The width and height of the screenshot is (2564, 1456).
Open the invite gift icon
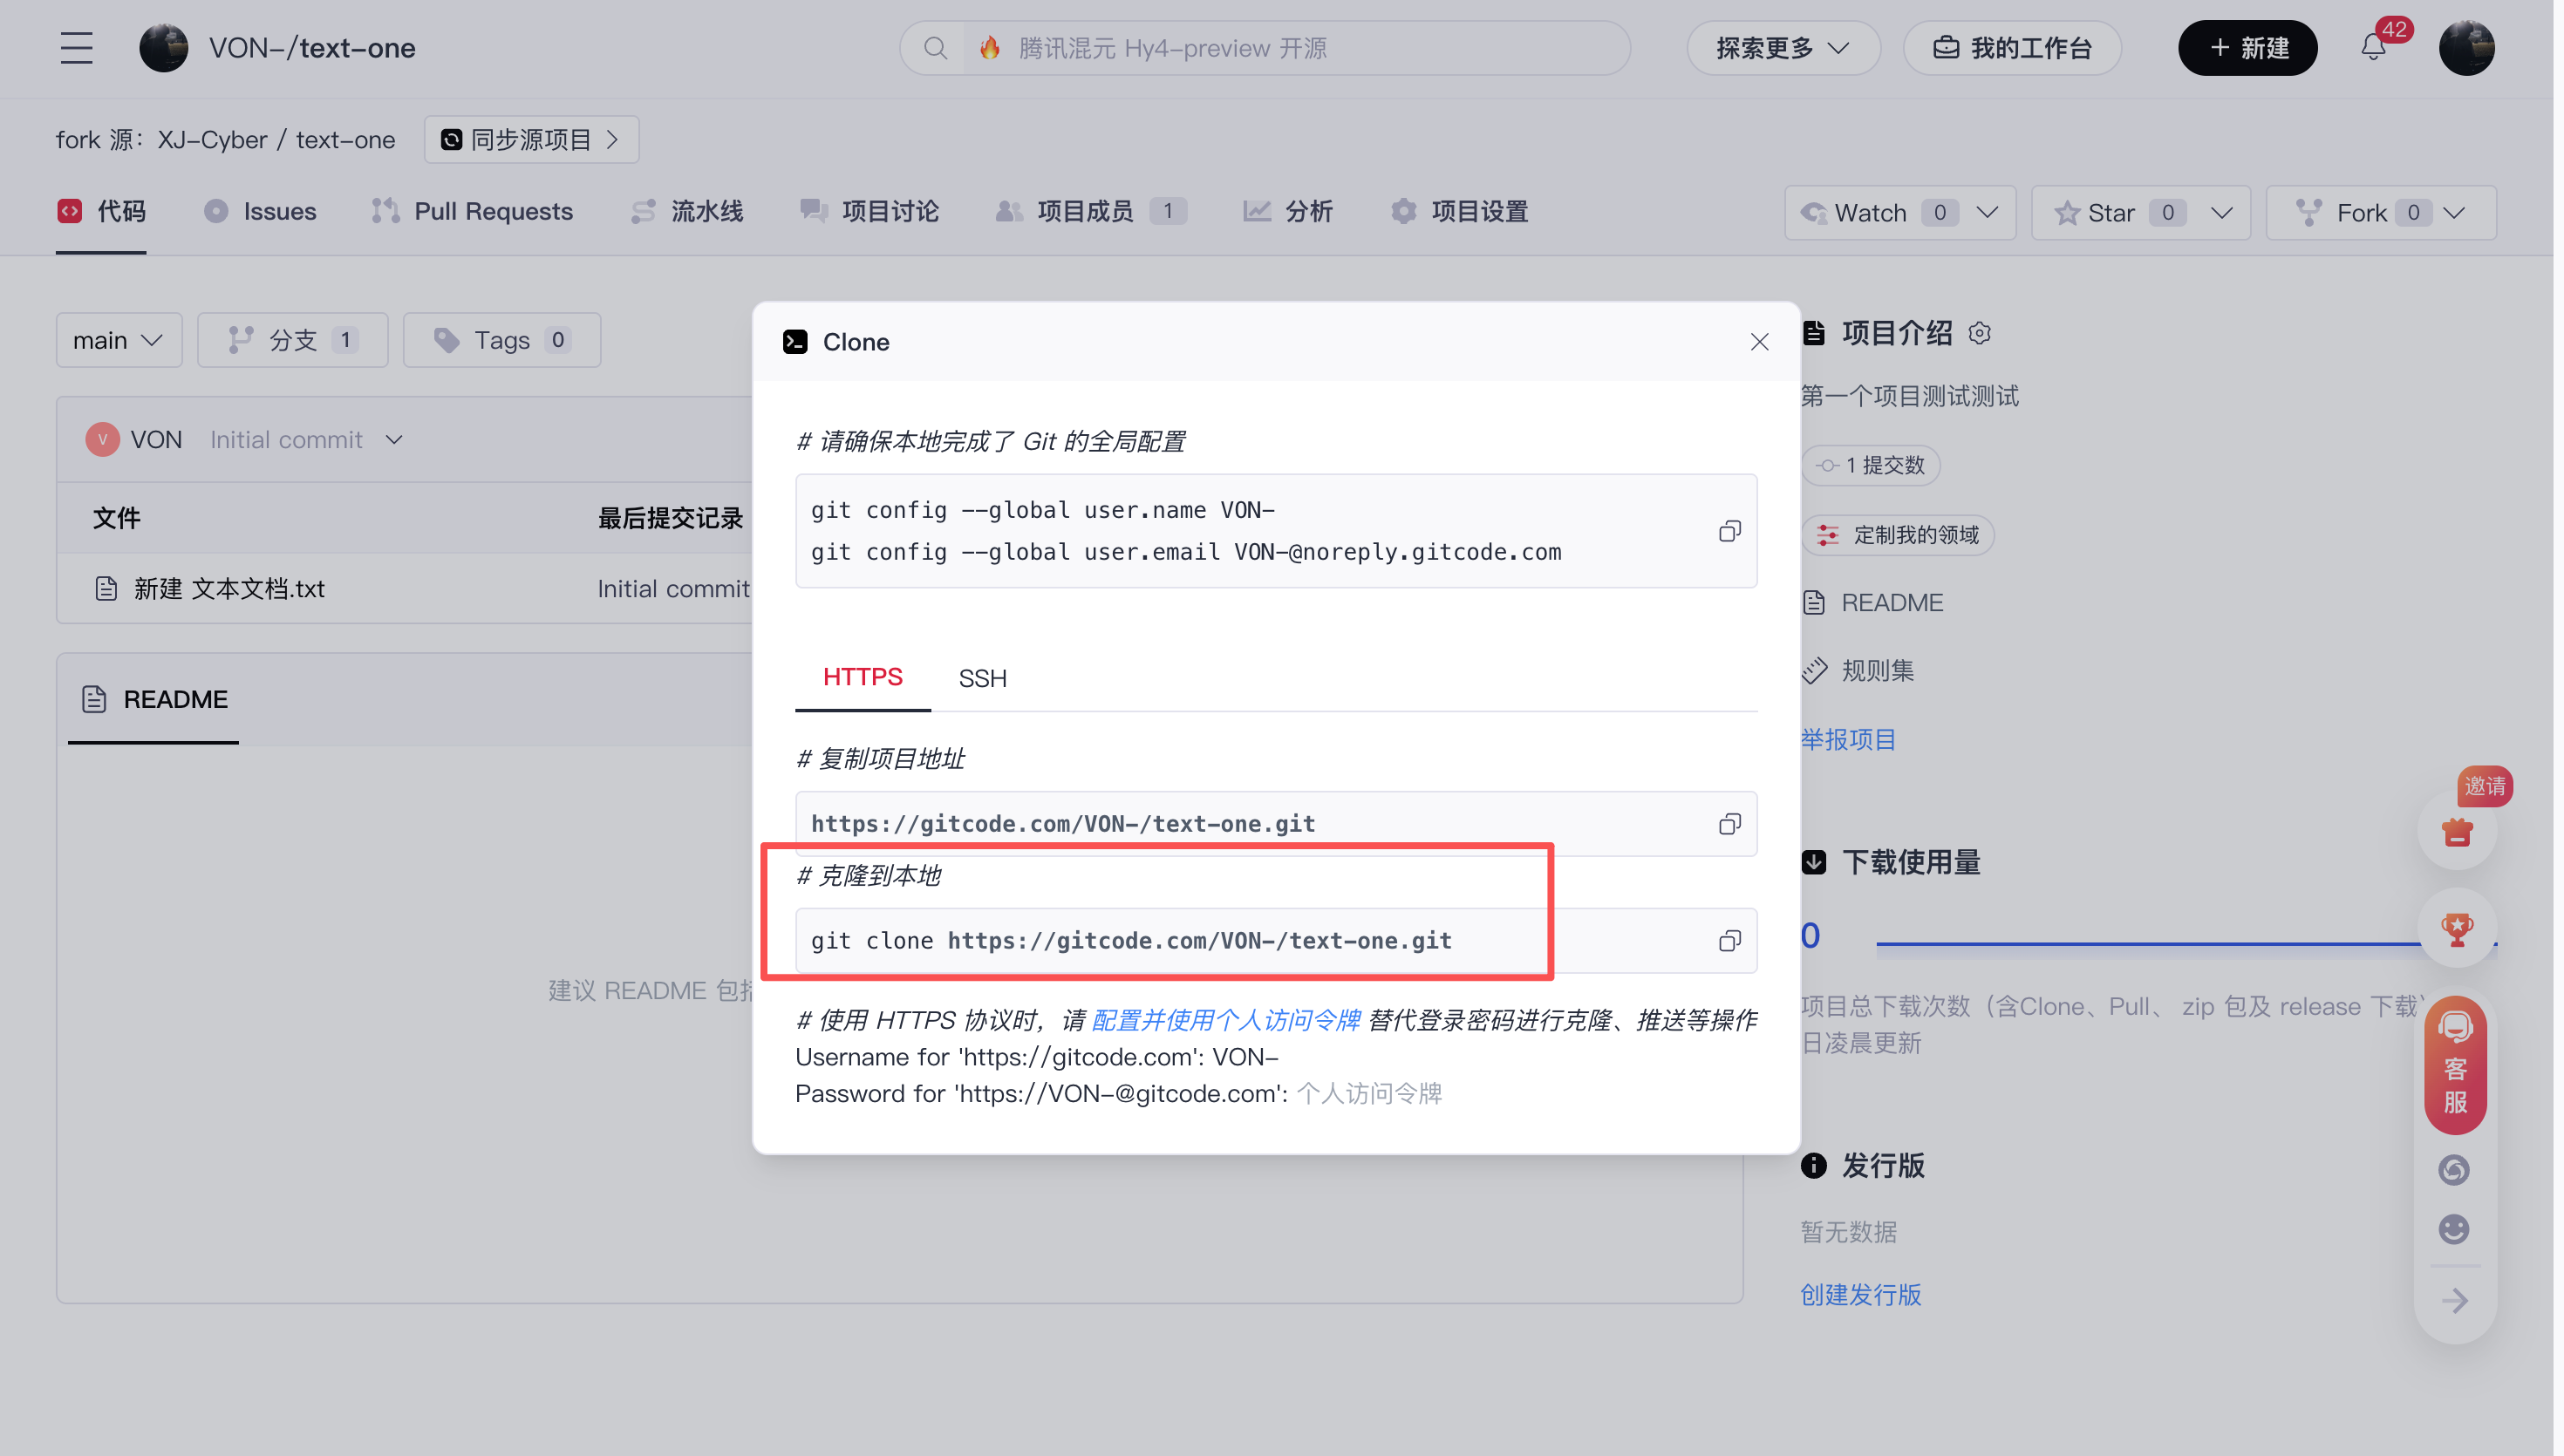pos(2456,831)
